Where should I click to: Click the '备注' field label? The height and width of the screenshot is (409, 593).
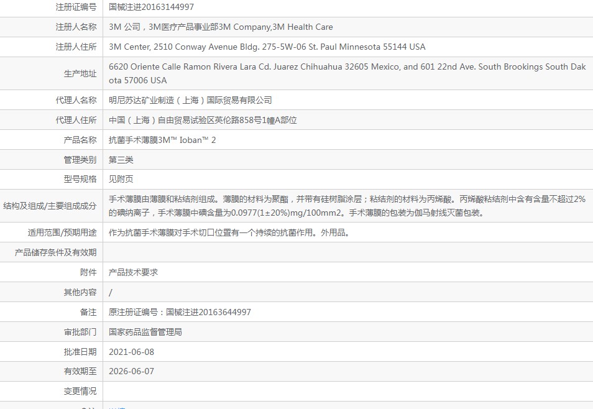[x=88, y=312]
